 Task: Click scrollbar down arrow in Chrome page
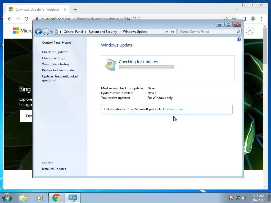(265, 186)
